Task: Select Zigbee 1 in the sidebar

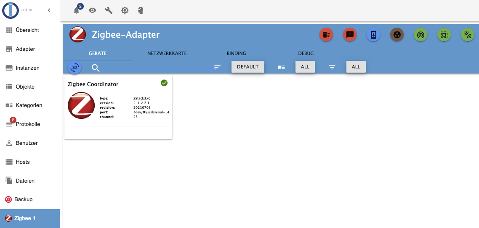Action: [30, 218]
